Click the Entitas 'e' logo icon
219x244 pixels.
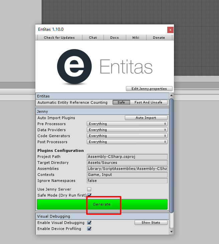pyautogui.click(x=74, y=67)
